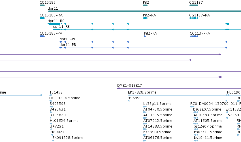Click the long dpr11 gene bar

pyautogui.click(x=144, y=11)
